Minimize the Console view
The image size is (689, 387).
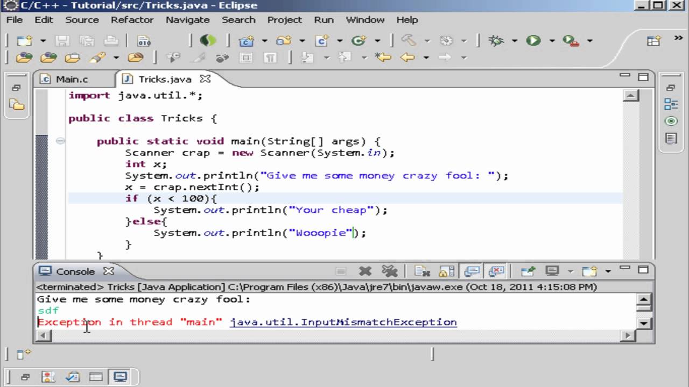(x=624, y=268)
